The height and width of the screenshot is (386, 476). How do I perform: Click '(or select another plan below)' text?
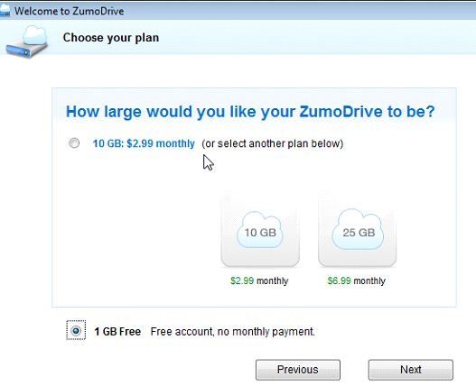272,143
